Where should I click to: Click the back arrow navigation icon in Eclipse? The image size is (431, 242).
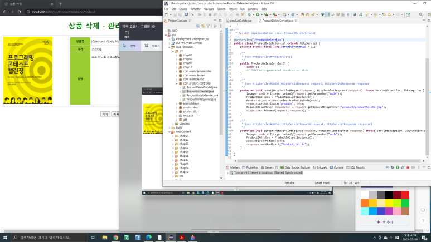coord(390,14)
